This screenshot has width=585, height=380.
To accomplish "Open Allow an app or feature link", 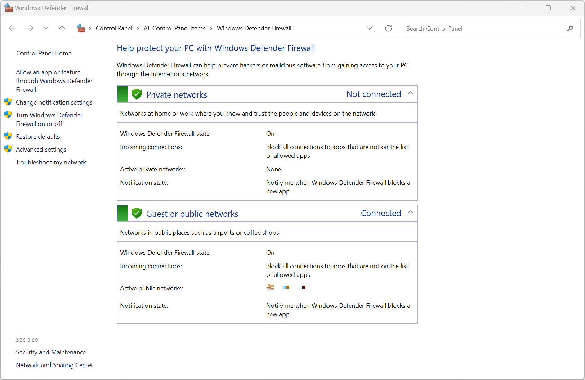I will click(54, 81).
